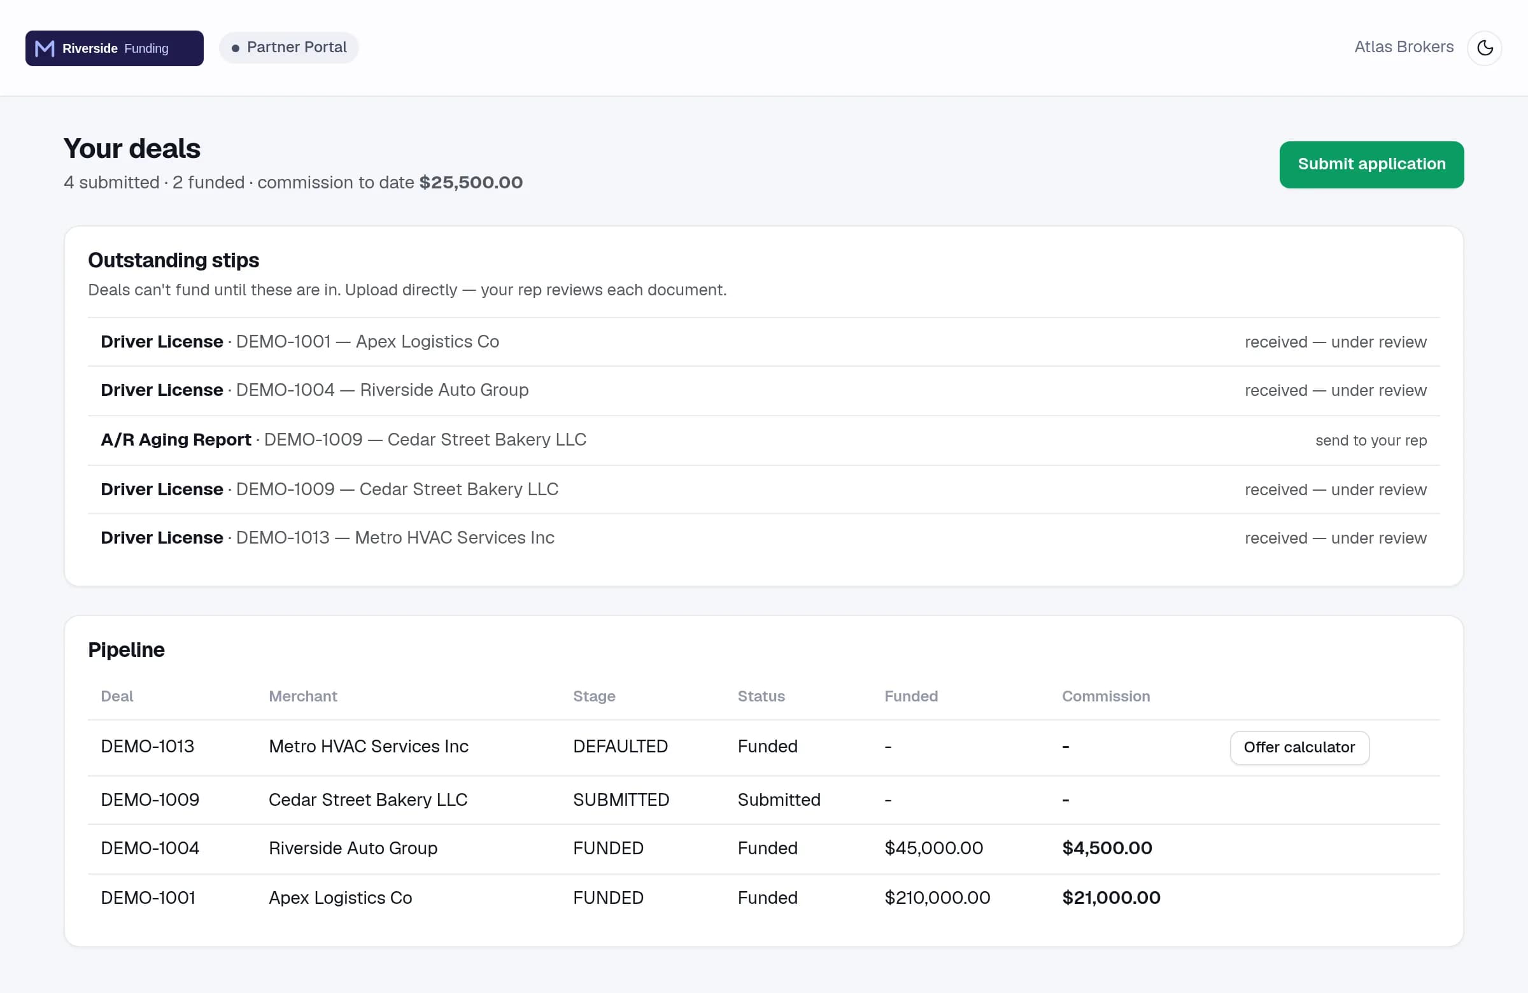Click the $45,000.00 funded amount
Screen dimensions: 1528x993
(933, 849)
